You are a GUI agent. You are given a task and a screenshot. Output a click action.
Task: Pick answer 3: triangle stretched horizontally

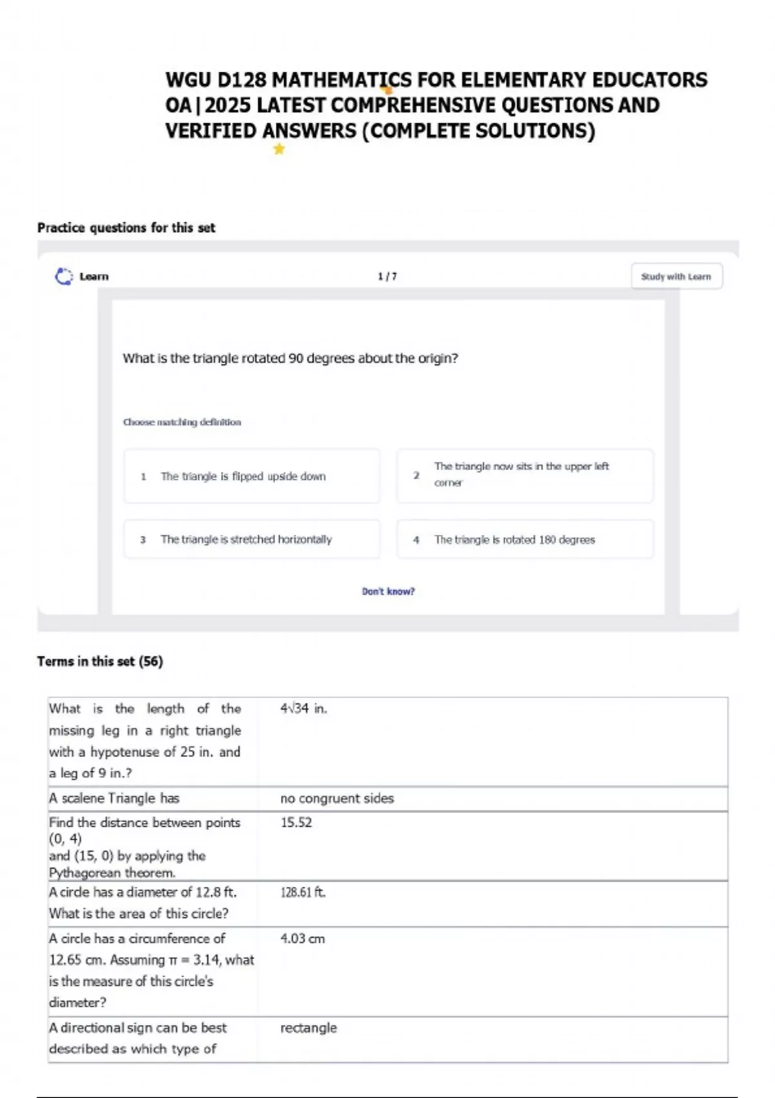point(252,539)
